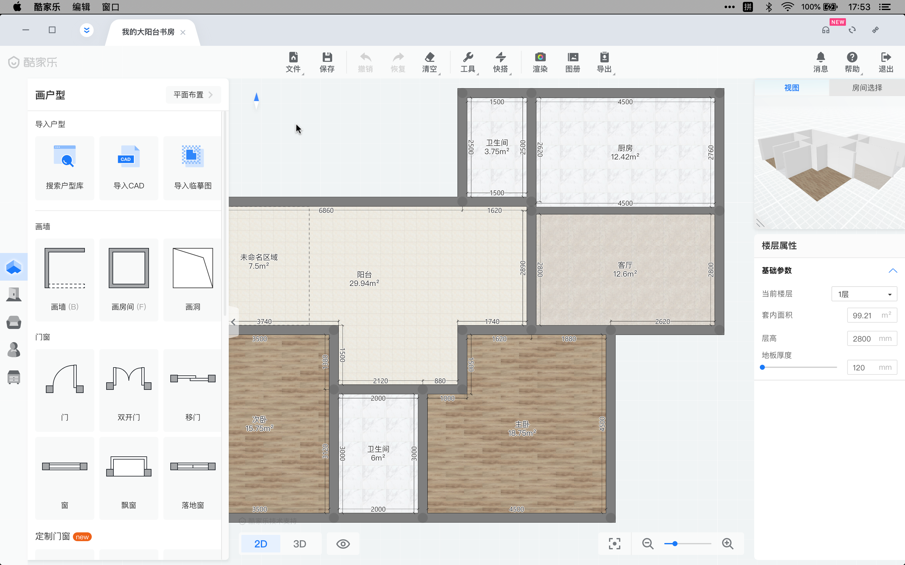Open the person profile sidebar icon

[14, 350]
